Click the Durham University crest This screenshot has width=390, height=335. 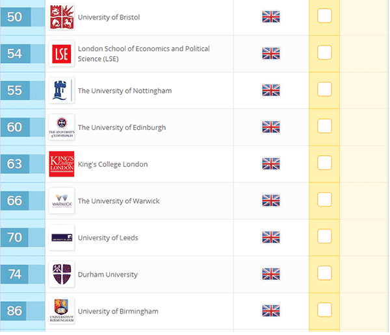(x=62, y=274)
